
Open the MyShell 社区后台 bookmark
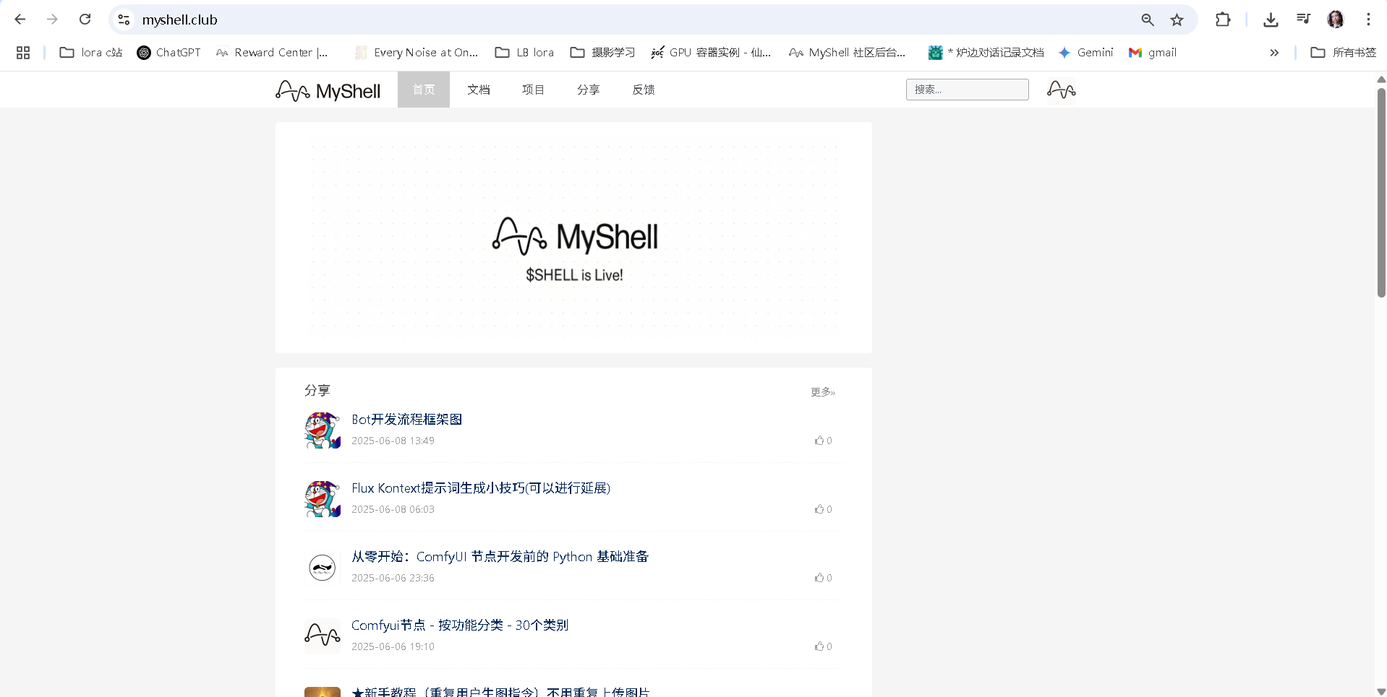point(847,53)
